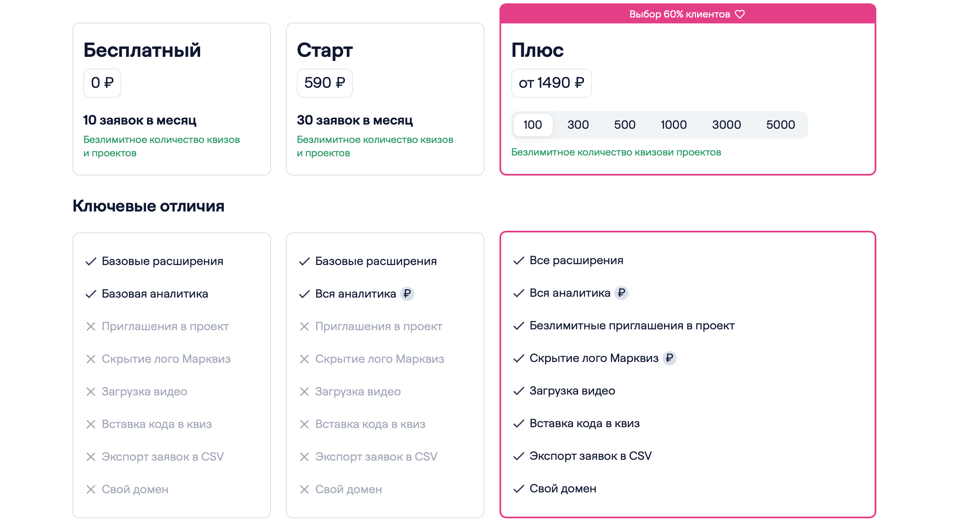Pick the 5000 requests tier

coord(780,125)
